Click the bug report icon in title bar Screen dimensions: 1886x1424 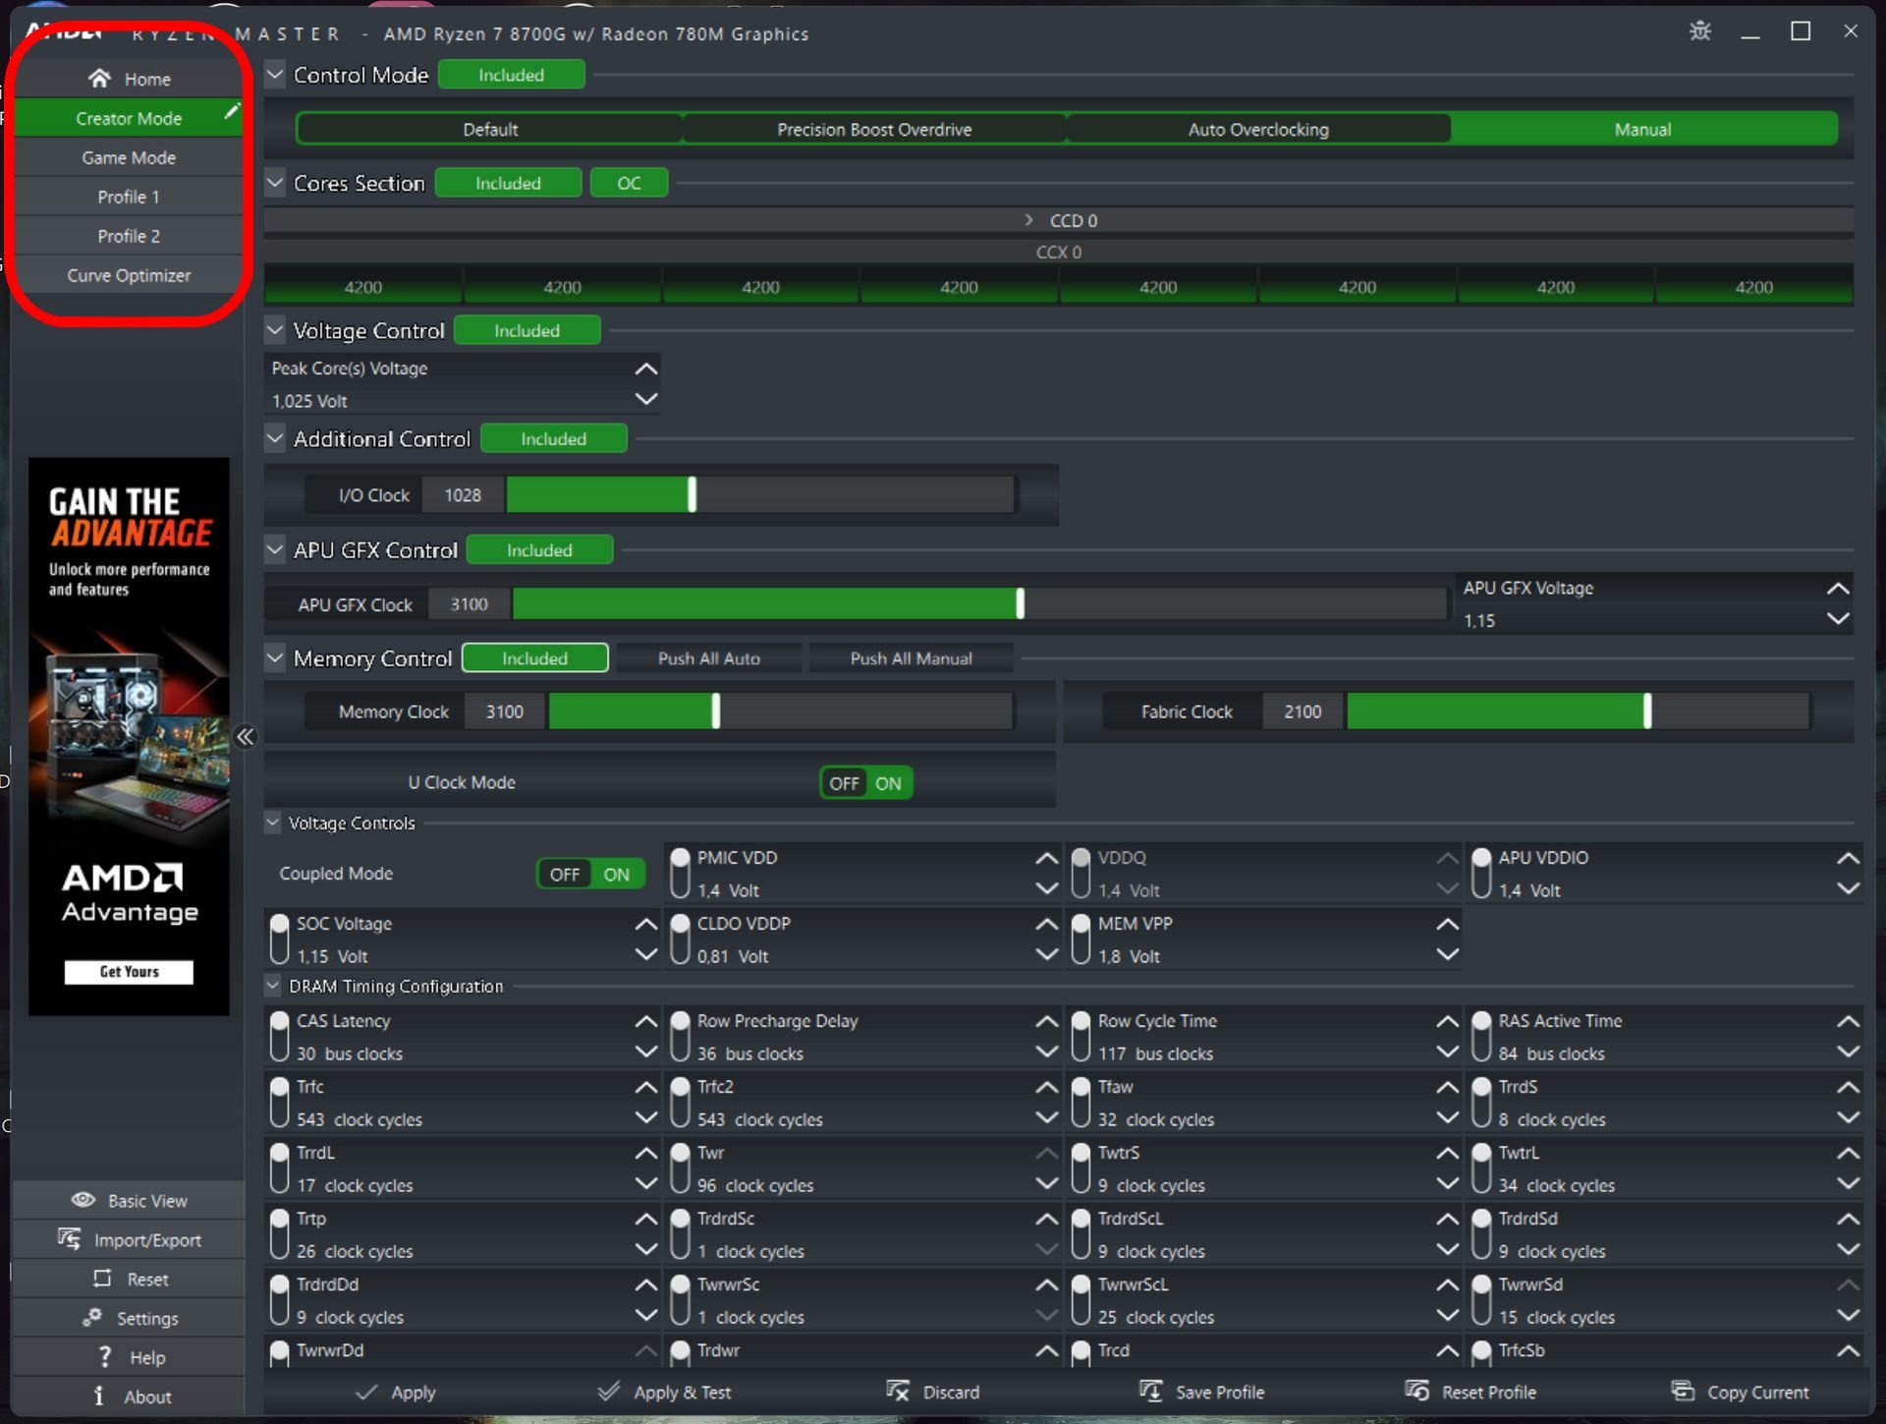[x=1700, y=31]
